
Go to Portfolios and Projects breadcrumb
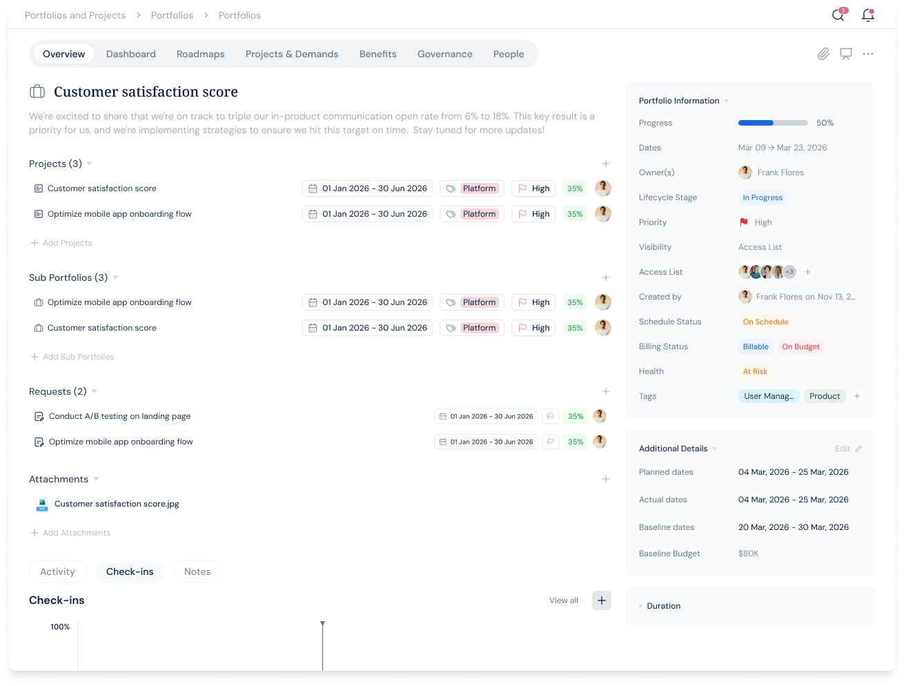pos(75,15)
